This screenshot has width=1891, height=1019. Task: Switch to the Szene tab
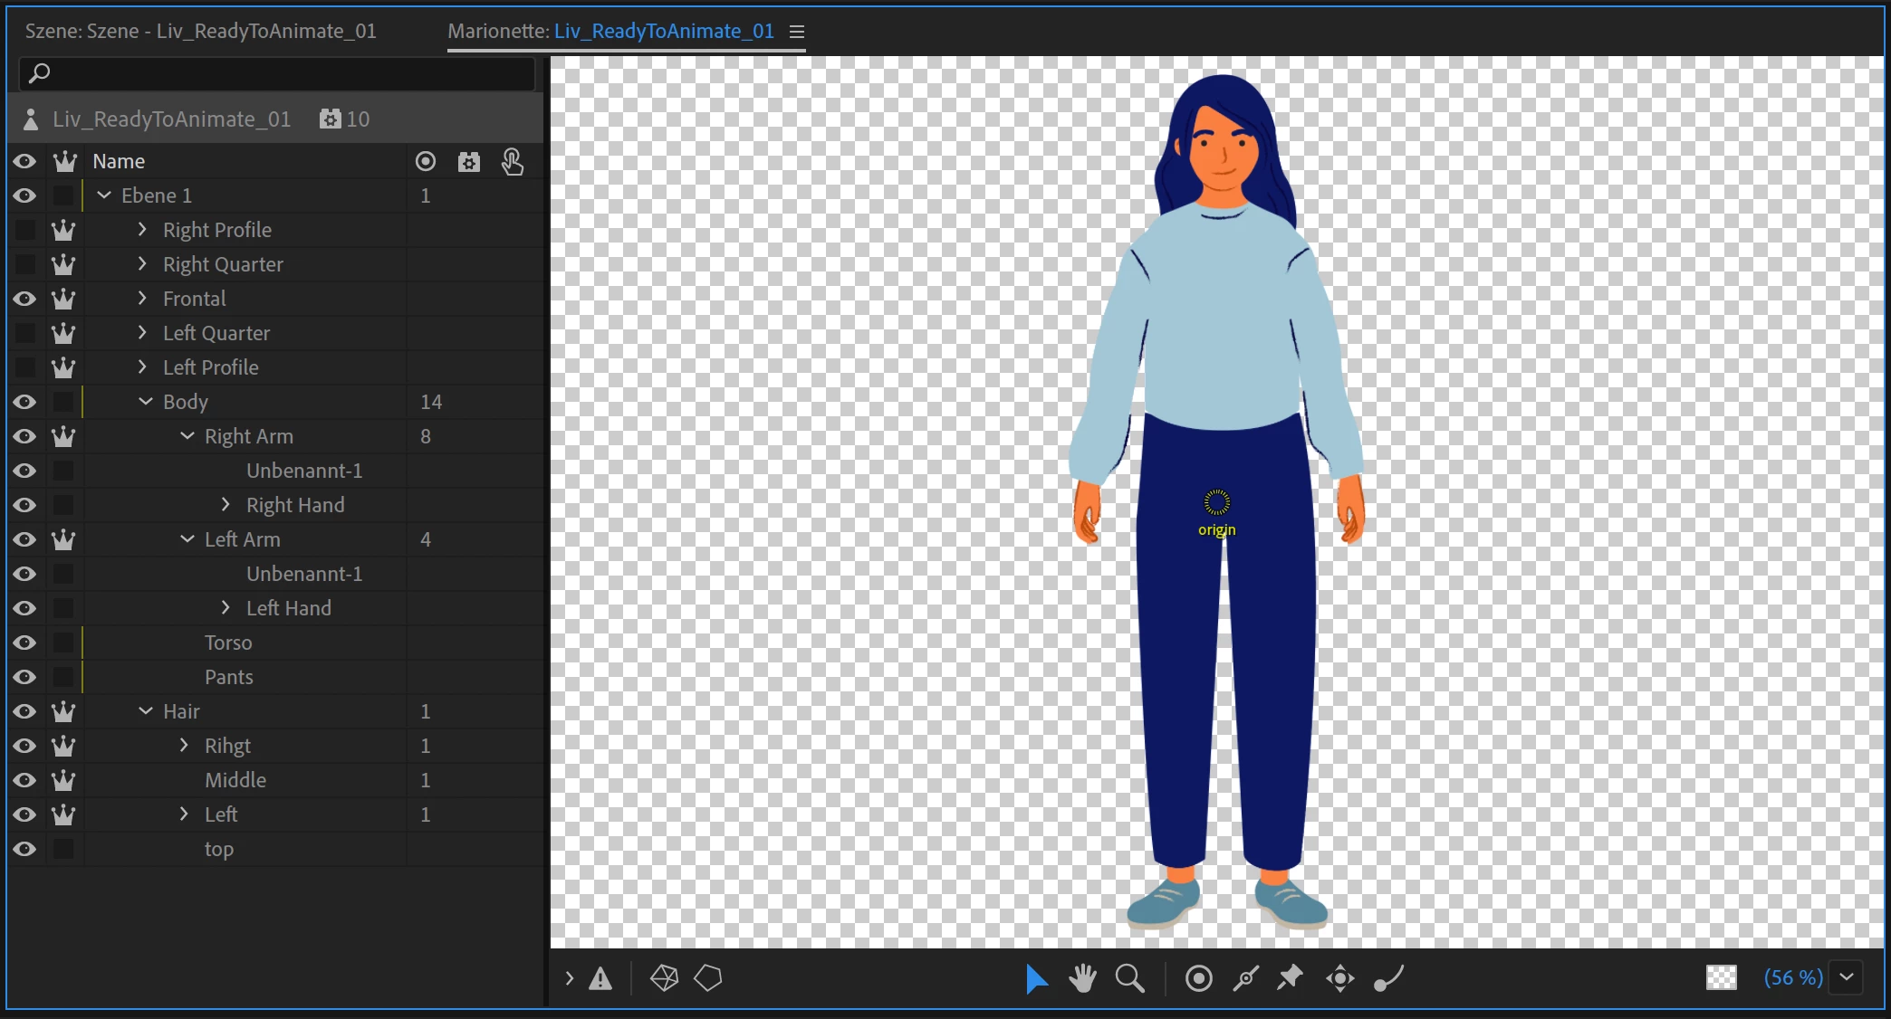click(200, 31)
